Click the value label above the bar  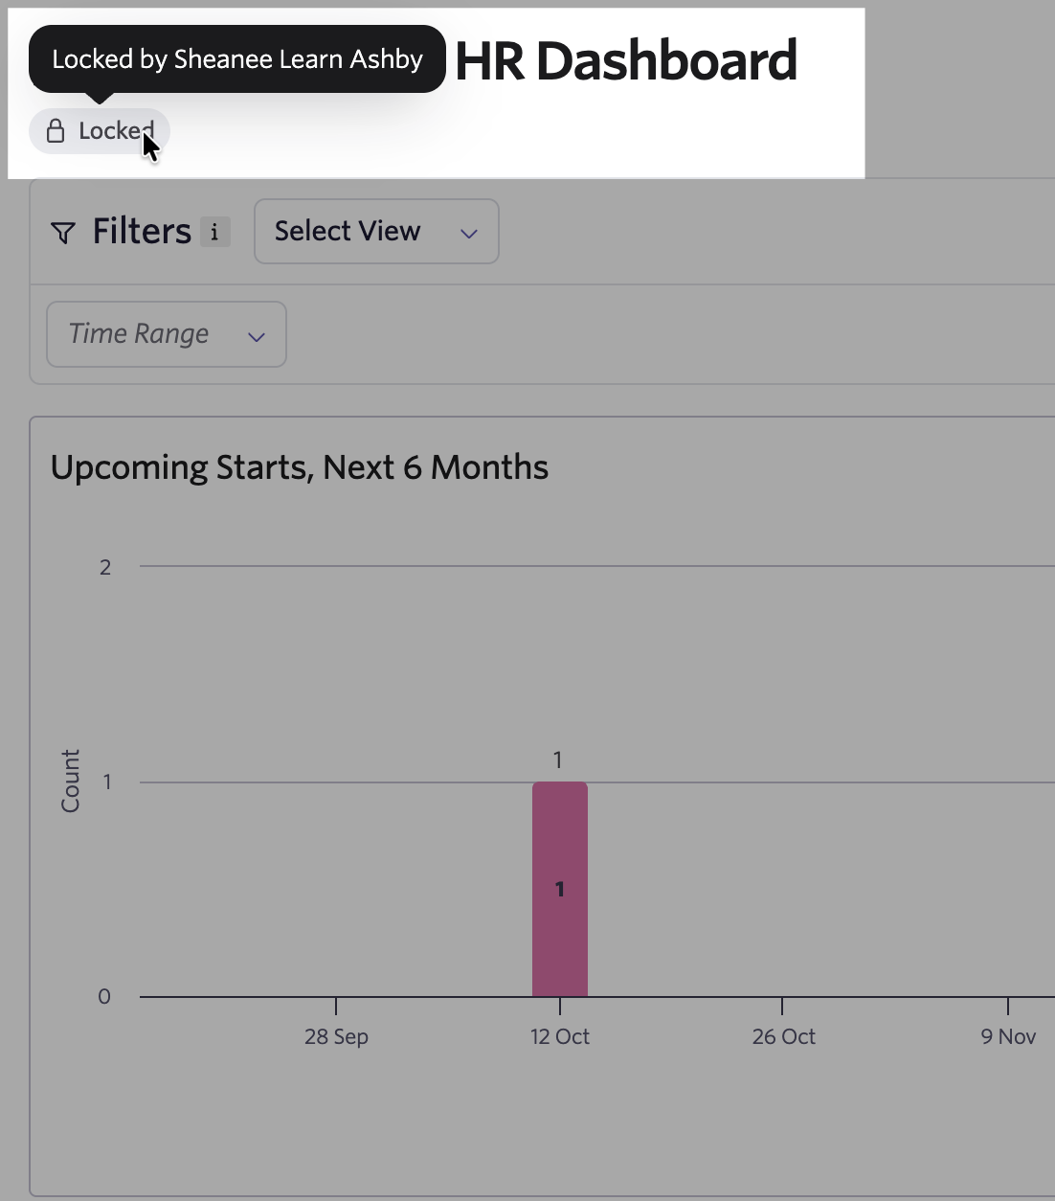(558, 760)
